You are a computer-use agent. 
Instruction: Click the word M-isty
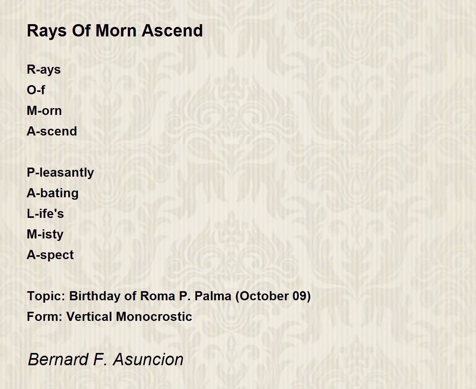coord(45,235)
